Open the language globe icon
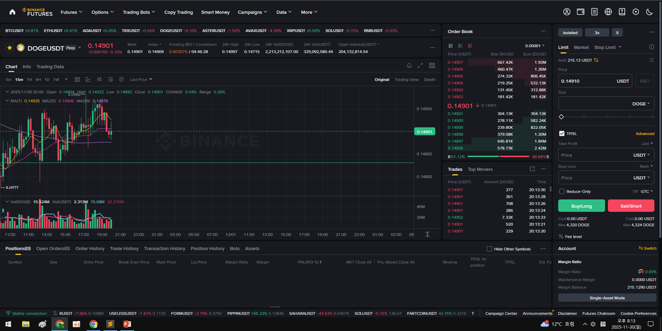The image size is (662, 331). [608, 12]
